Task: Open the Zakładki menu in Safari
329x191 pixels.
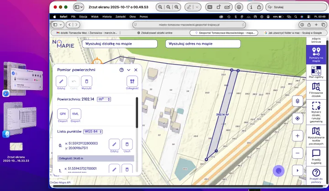Action: pyautogui.click(x=120, y=16)
